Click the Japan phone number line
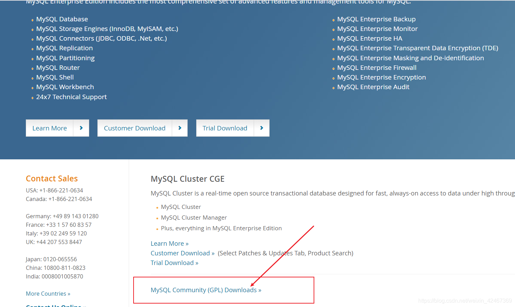 pyautogui.click(x=51, y=259)
